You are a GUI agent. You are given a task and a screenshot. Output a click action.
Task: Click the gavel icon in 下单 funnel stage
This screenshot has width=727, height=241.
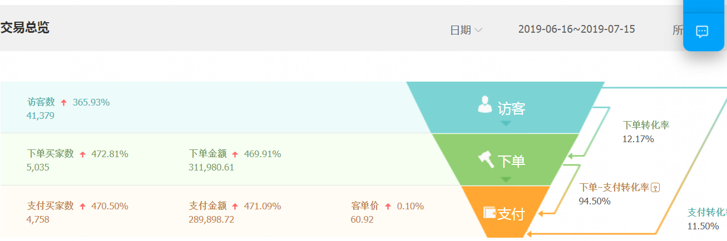click(486, 160)
